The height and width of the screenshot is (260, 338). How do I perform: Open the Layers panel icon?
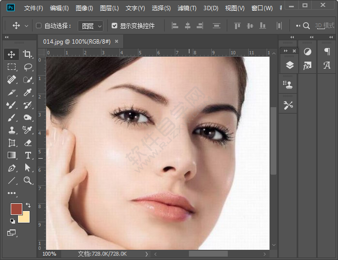tap(289, 65)
